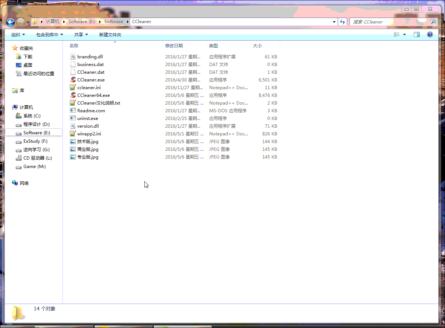Open 下载 downloads folder in sidebar
The width and height of the screenshot is (445, 328).
pyautogui.click(x=24, y=57)
